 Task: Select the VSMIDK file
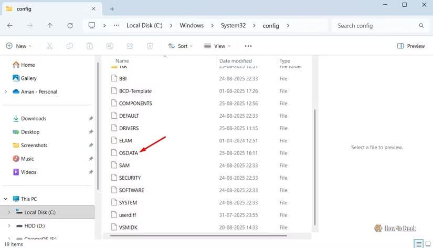tap(128, 228)
